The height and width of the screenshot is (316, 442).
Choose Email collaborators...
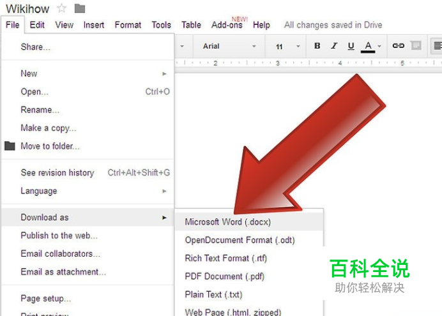88,253
